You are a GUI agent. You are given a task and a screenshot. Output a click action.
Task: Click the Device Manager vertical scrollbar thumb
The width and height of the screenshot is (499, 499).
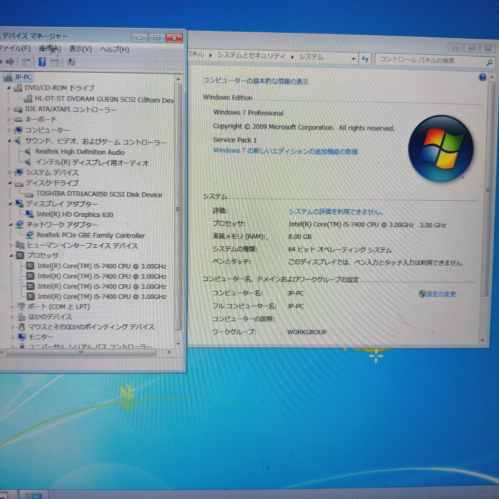178,207
